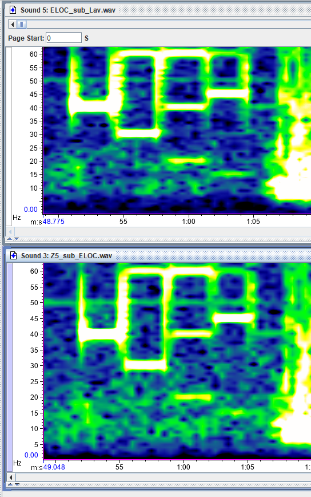Click the collapse up-arrow below the Sound 3 view
This screenshot has width=311, height=497.
[x=10, y=484]
